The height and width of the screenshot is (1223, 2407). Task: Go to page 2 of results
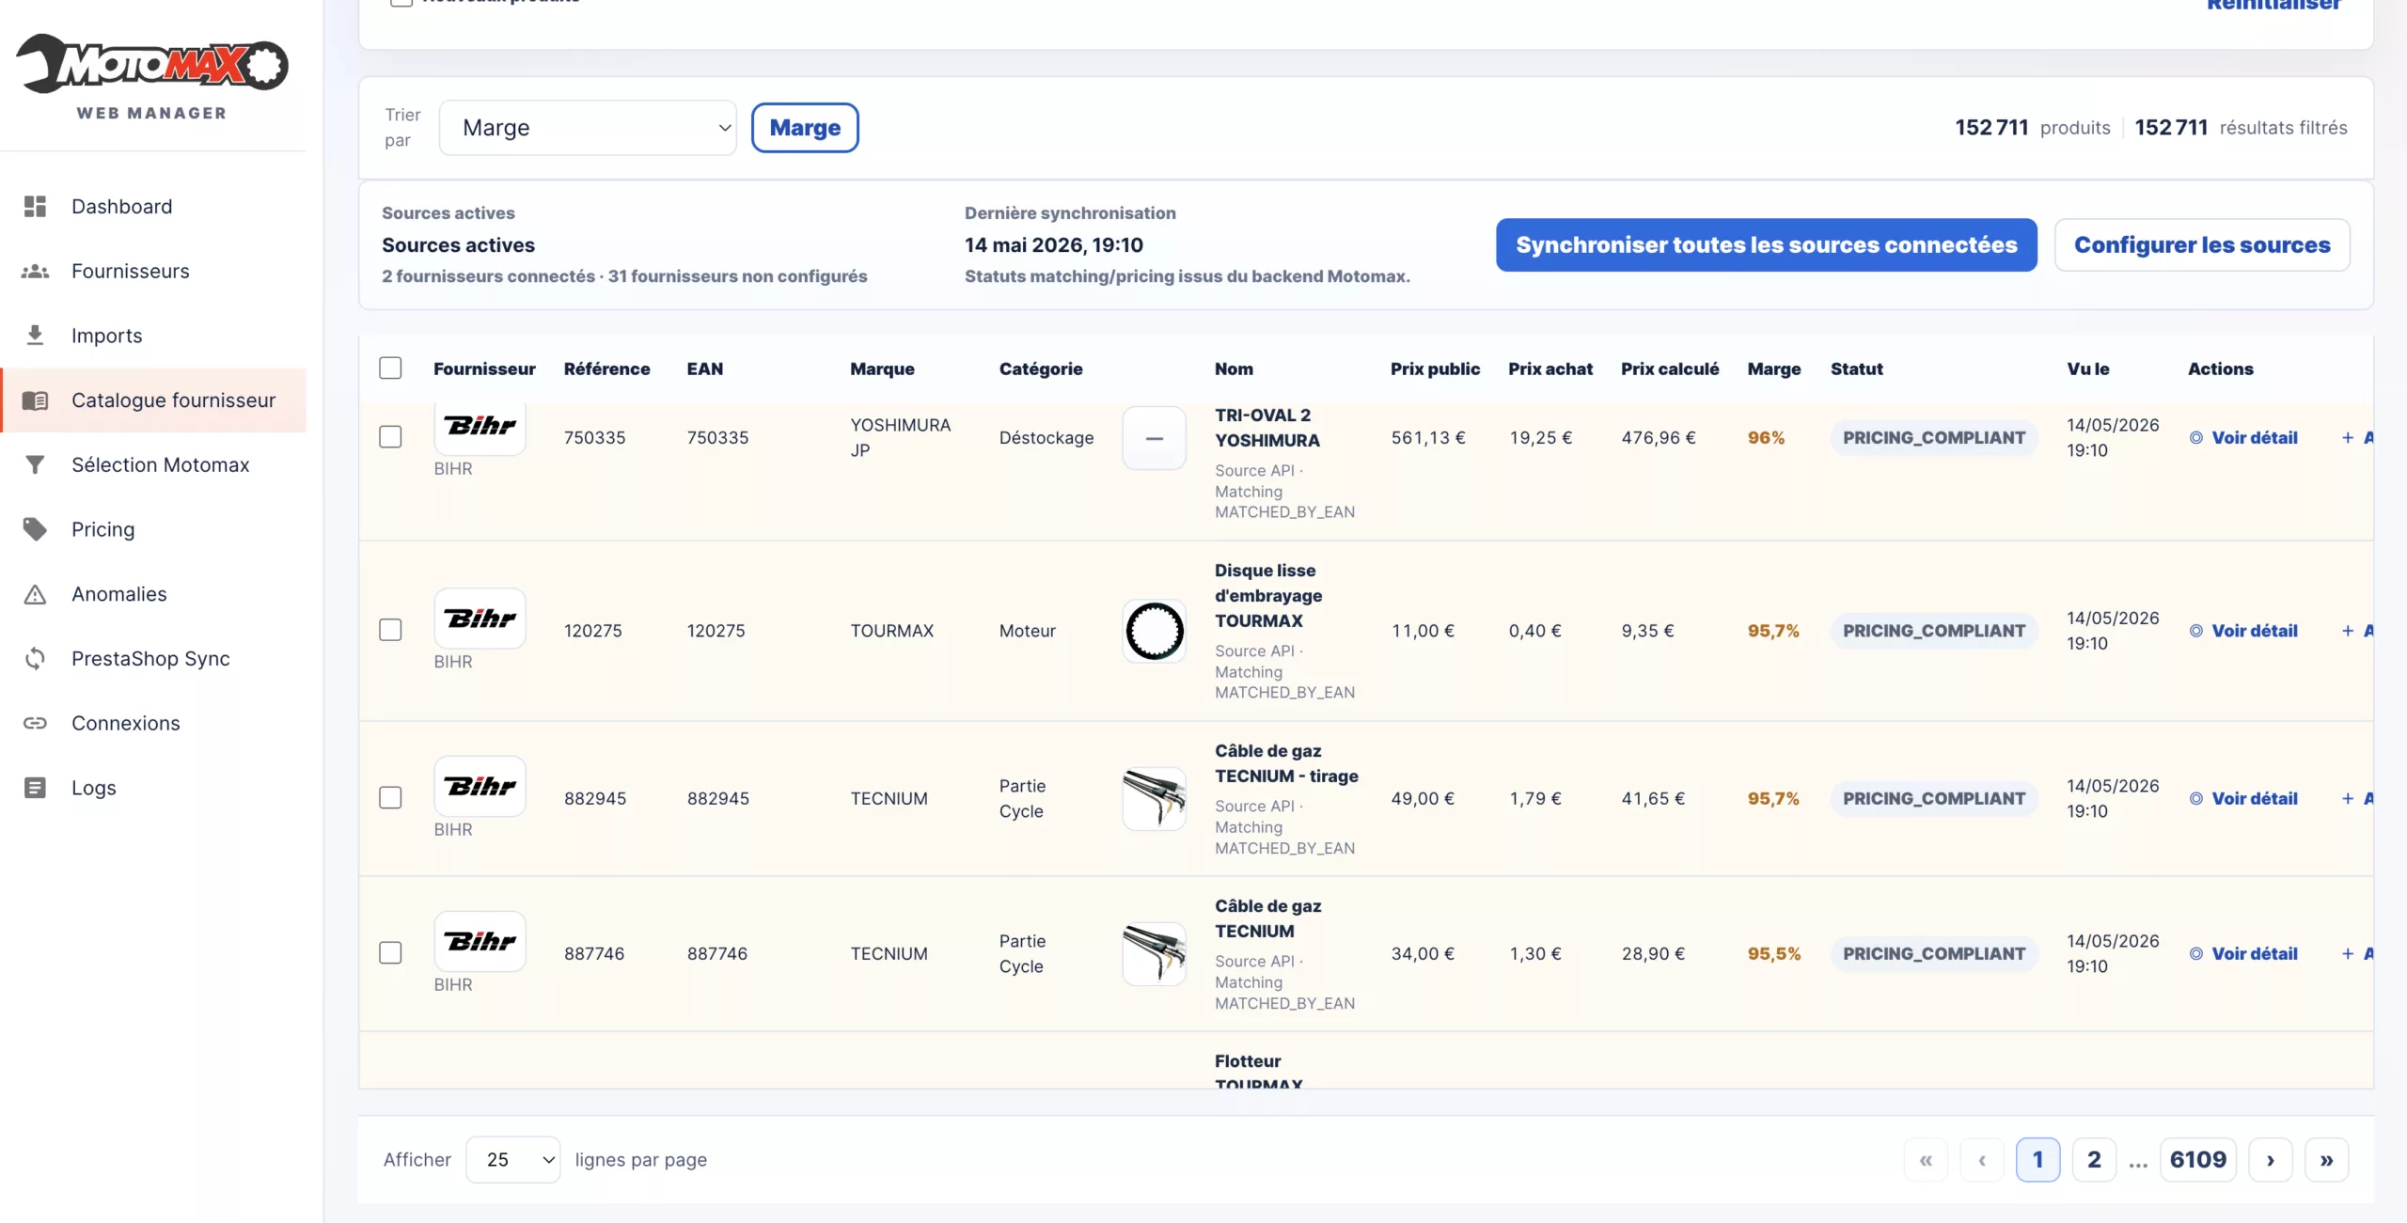tap(2094, 1159)
